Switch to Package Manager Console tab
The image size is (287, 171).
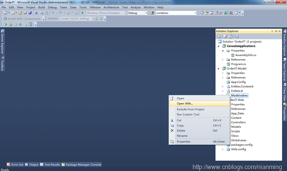[x=81, y=165]
